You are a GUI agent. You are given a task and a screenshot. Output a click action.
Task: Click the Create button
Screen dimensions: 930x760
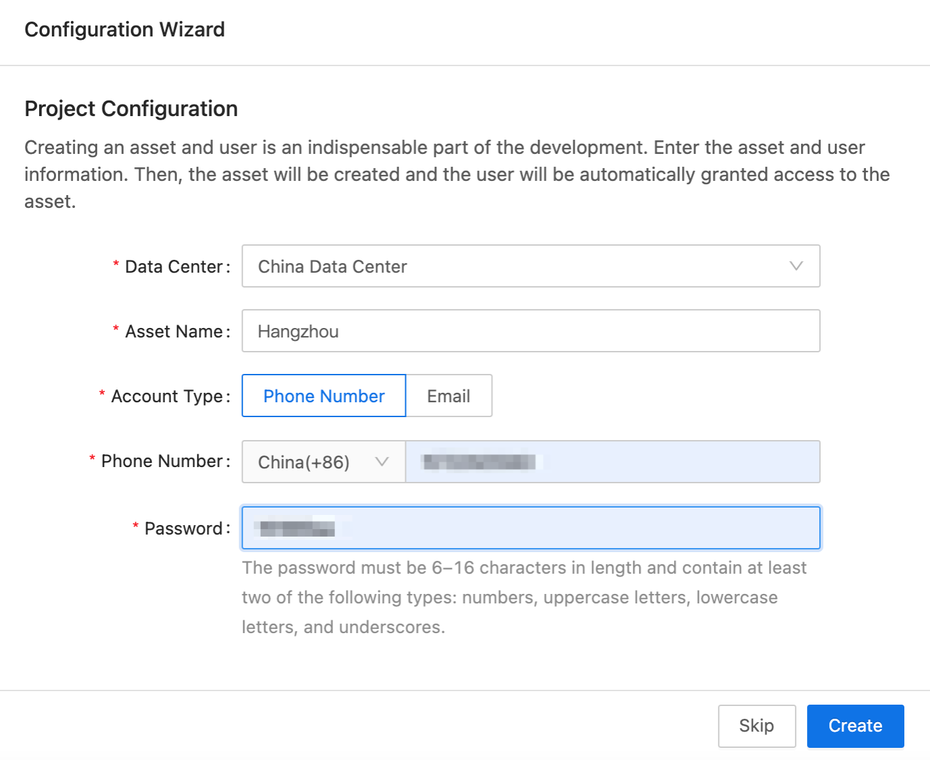coord(855,726)
